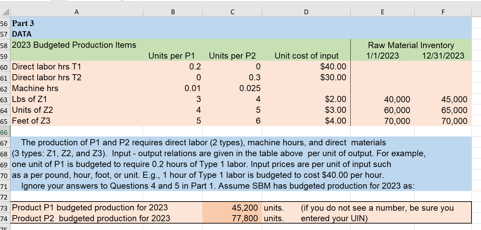
Task: Select row 56 by its row header
Action: pyautogui.click(x=5, y=23)
